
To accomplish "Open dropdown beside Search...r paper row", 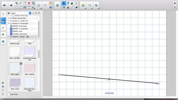I will 28,37.
